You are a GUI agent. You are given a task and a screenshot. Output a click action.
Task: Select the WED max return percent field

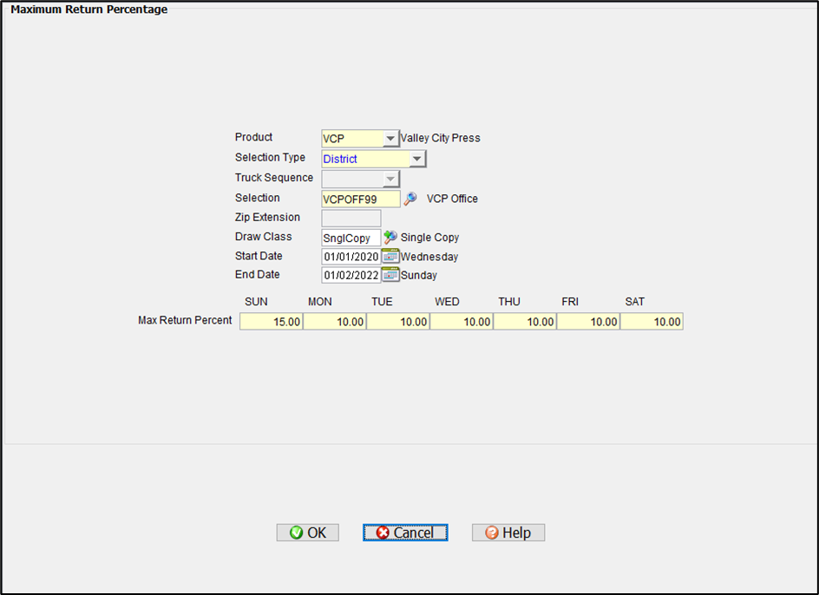pos(462,322)
